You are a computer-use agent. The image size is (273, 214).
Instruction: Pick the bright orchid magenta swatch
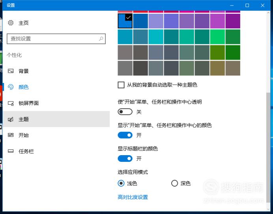(x=217, y=21)
